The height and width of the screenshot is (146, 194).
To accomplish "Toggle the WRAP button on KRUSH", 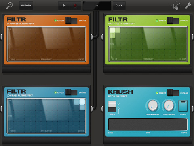I will coord(183,106).
